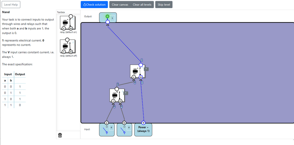Click Clear all levels button
Image resolution: width=294 pixels, height=145 pixels.
pyautogui.click(x=142, y=5)
